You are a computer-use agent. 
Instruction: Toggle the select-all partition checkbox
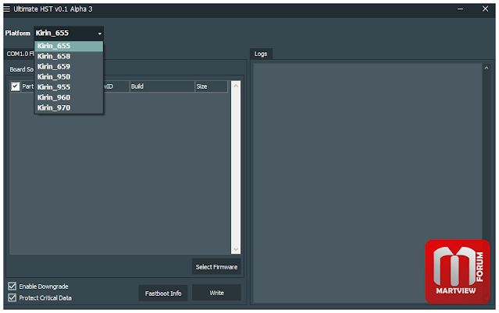click(15, 86)
